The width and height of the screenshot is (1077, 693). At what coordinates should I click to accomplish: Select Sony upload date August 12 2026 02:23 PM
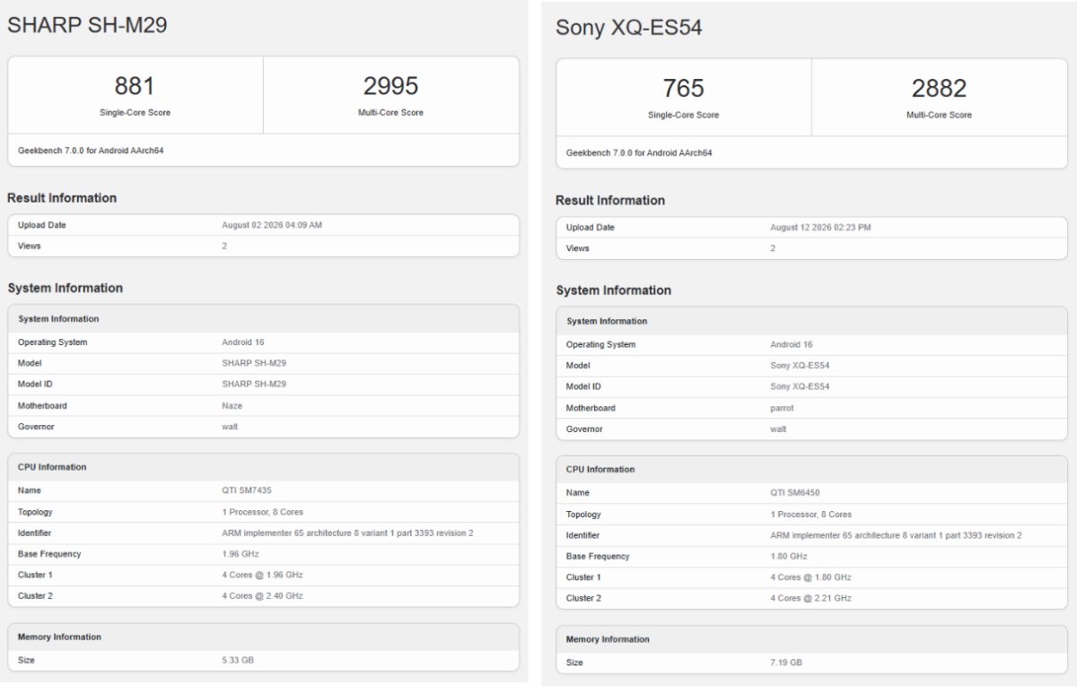coord(820,228)
